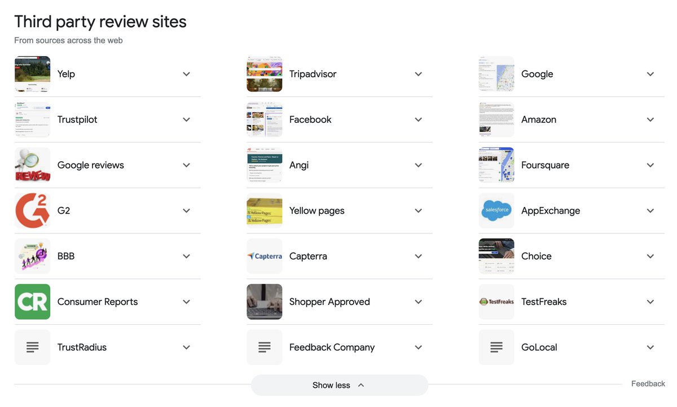Screen dimensions: 677x407
Task: Click the "GoLocal" label
Action: point(539,347)
